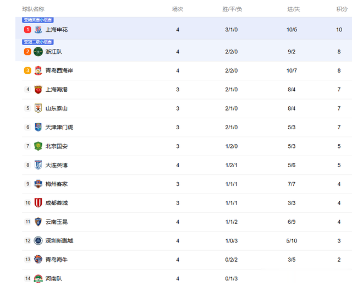Click the 胜/平/负 column header
352x286 pixels.
click(x=232, y=9)
